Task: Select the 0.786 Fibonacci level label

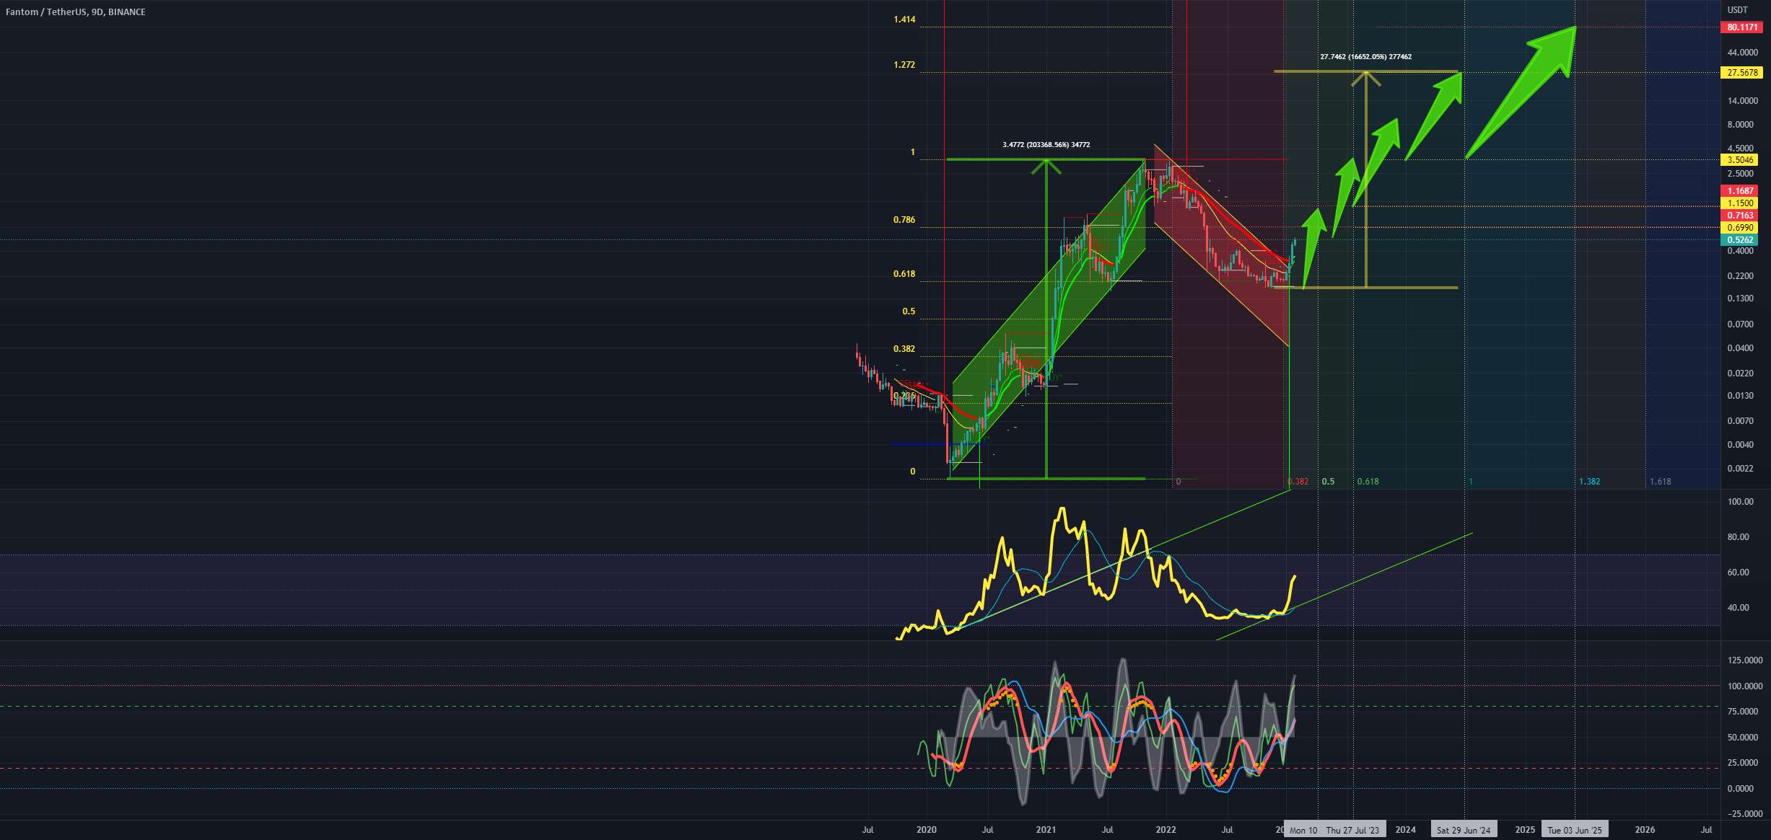Action: [x=904, y=220]
